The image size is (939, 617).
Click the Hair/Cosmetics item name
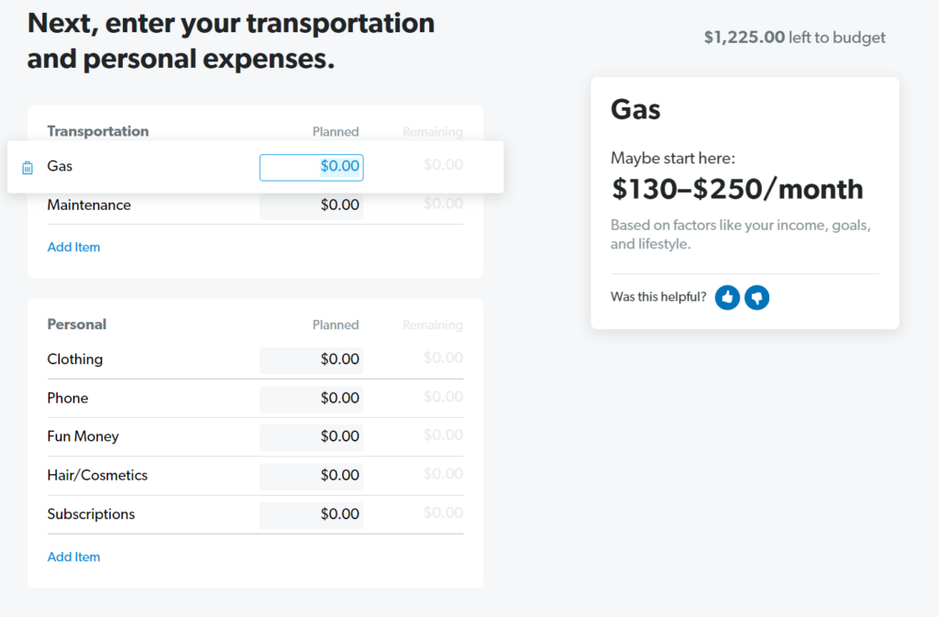(97, 475)
